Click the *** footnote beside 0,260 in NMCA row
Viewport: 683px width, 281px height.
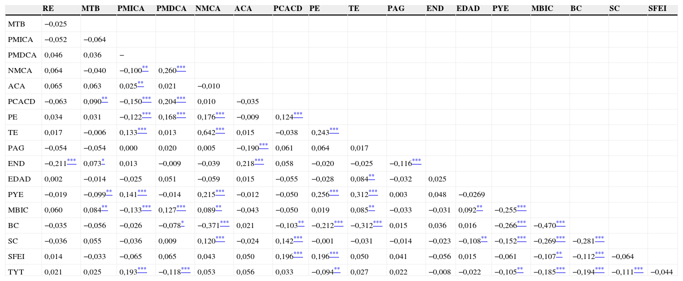coord(181,68)
